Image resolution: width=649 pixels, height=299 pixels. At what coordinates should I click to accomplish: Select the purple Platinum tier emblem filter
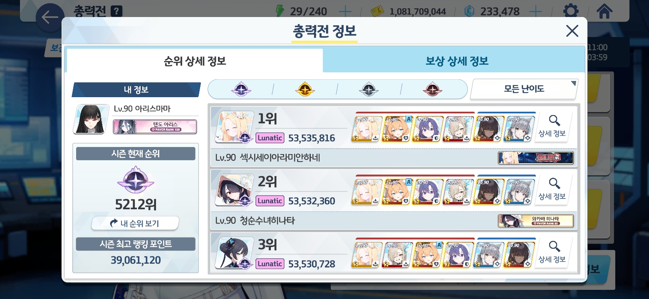(240, 89)
